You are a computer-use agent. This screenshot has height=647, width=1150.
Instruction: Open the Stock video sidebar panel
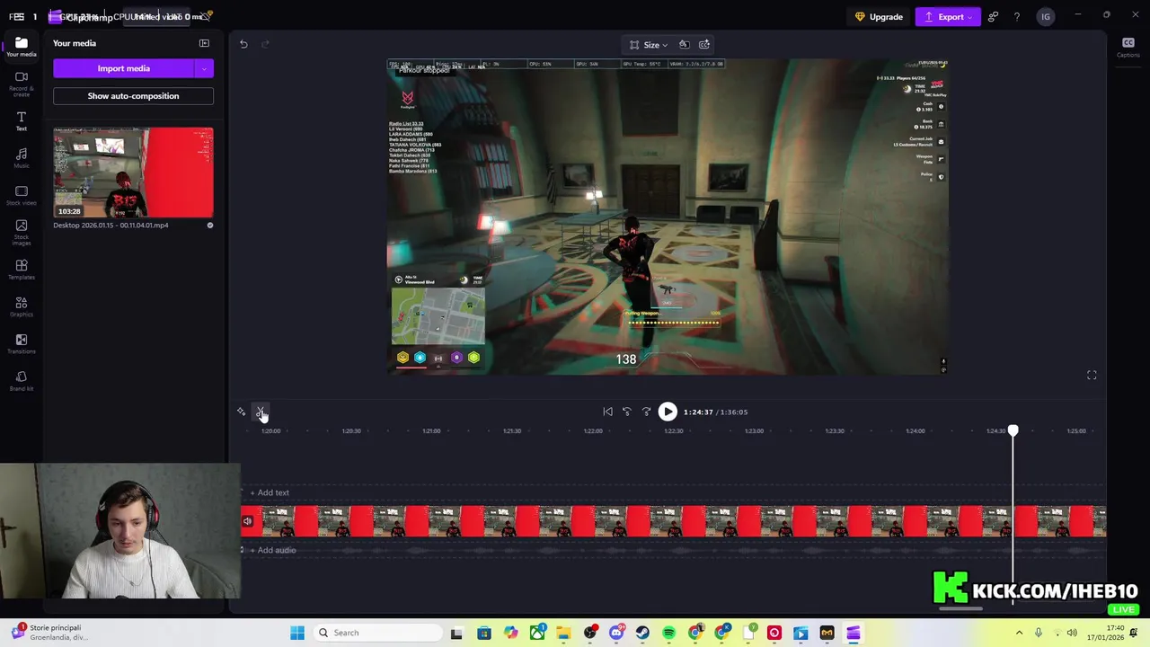[22, 195]
